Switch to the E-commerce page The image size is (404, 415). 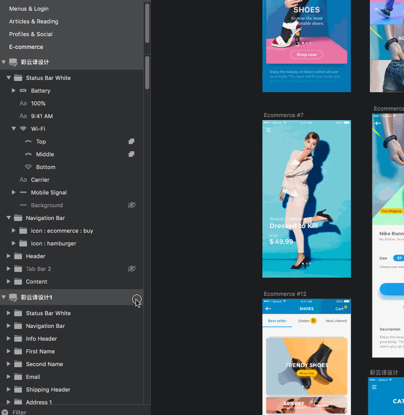26,47
